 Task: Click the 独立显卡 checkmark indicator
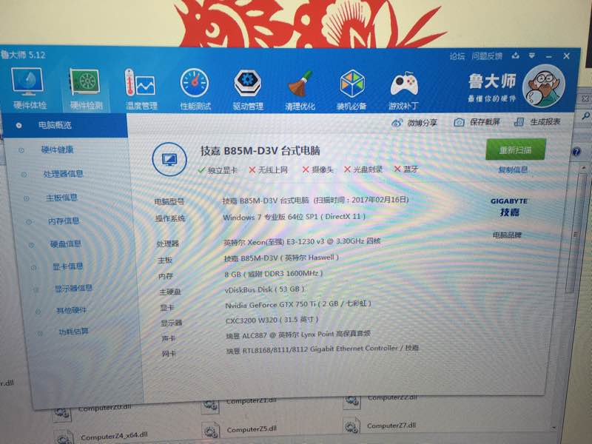pyautogui.click(x=218, y=170)
